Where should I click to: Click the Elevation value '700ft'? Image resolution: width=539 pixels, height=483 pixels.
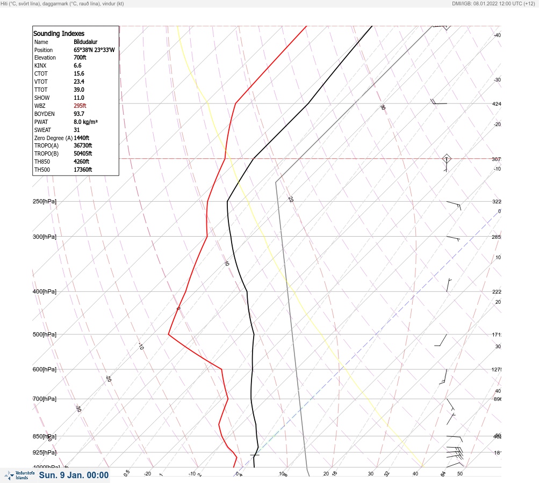click(80, 57)
